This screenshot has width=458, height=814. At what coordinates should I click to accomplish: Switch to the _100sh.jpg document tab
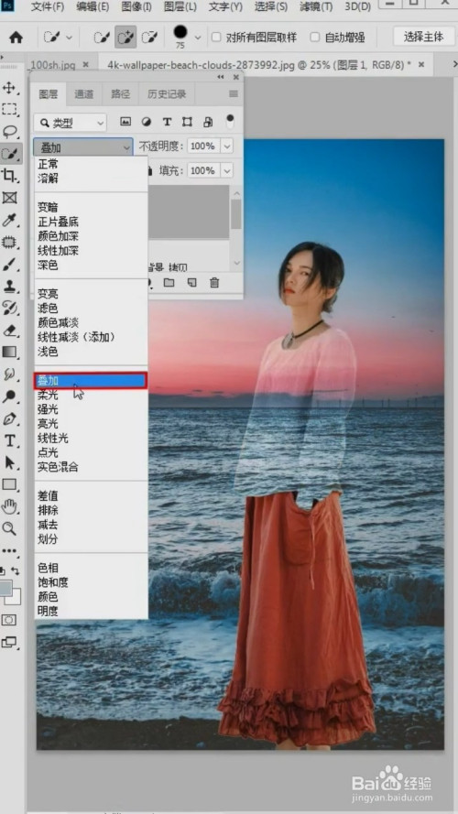tap(52, 65)
